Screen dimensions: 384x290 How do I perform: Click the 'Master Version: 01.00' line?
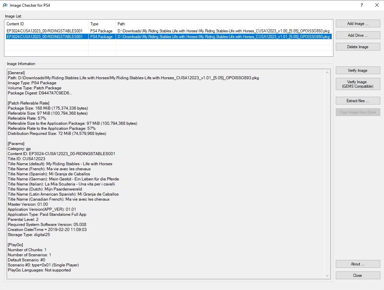click(28, 204)
